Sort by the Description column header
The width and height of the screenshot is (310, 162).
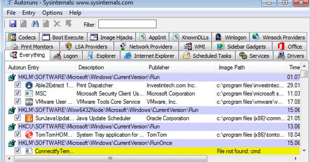(x=110, y=67)
